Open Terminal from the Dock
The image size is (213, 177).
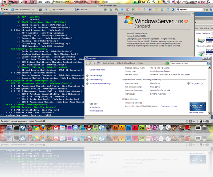coord(16,128)
